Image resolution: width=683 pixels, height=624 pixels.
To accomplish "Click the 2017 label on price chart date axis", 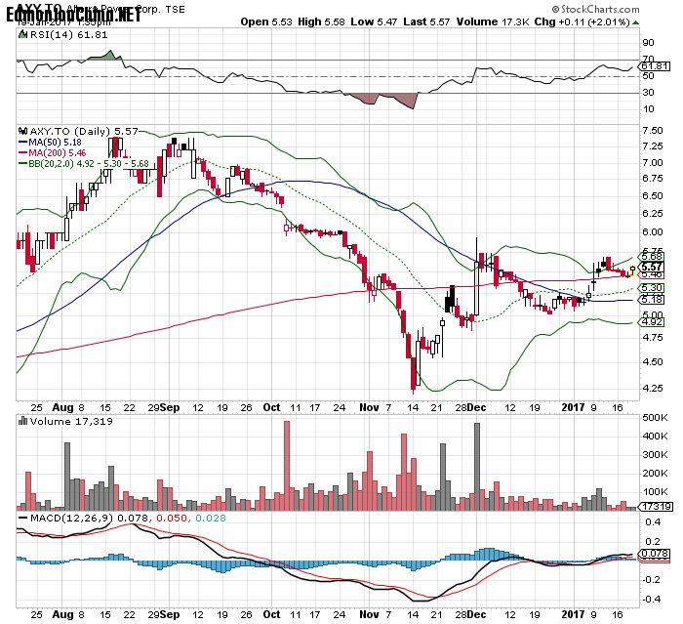I will [573, 408].
